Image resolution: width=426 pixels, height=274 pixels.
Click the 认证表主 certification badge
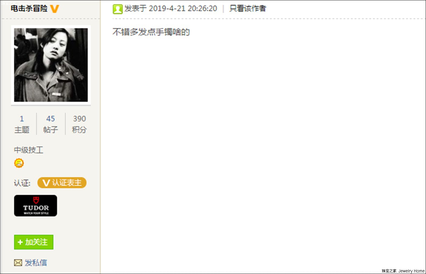[62, 183]
